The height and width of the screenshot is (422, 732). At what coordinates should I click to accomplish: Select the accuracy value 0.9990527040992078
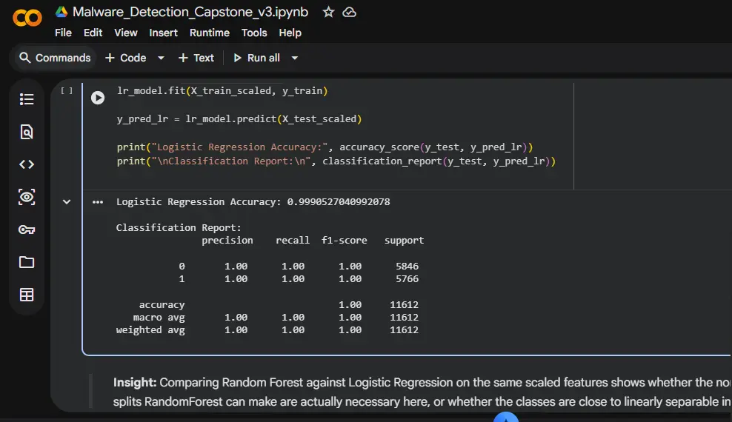coord(339,202)
